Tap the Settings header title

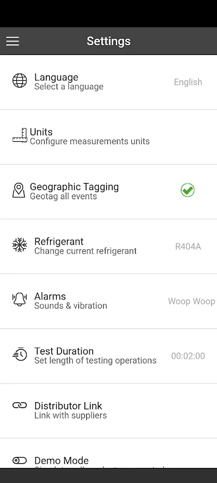click(108, 41)
